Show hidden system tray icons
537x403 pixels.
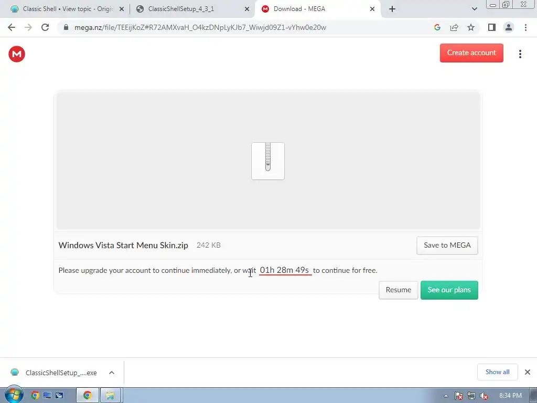click(446, 396)
